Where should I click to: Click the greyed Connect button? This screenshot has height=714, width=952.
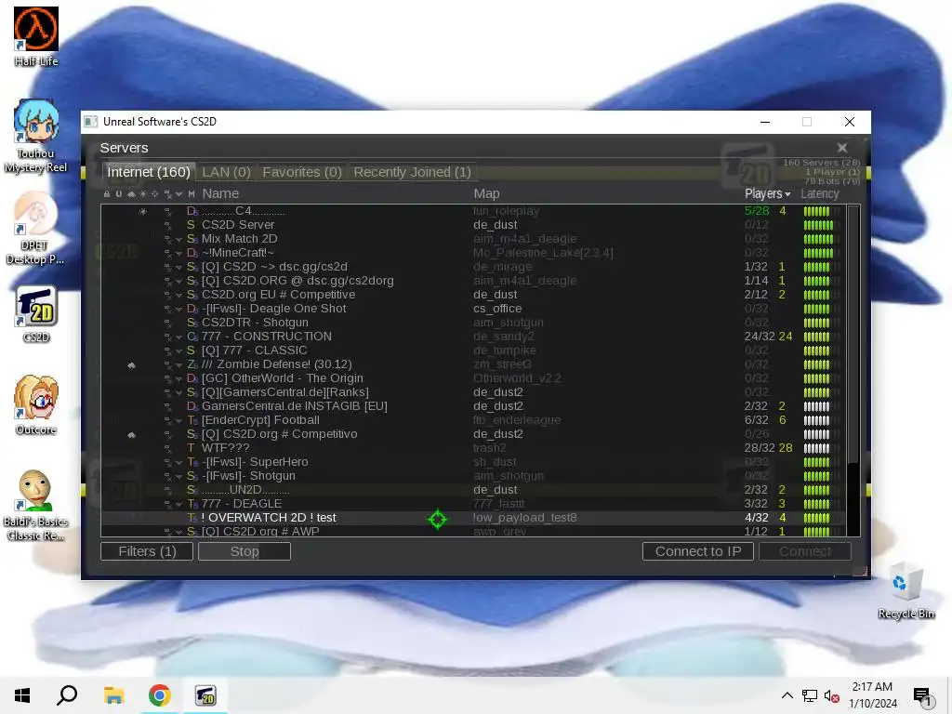(805, 551)
